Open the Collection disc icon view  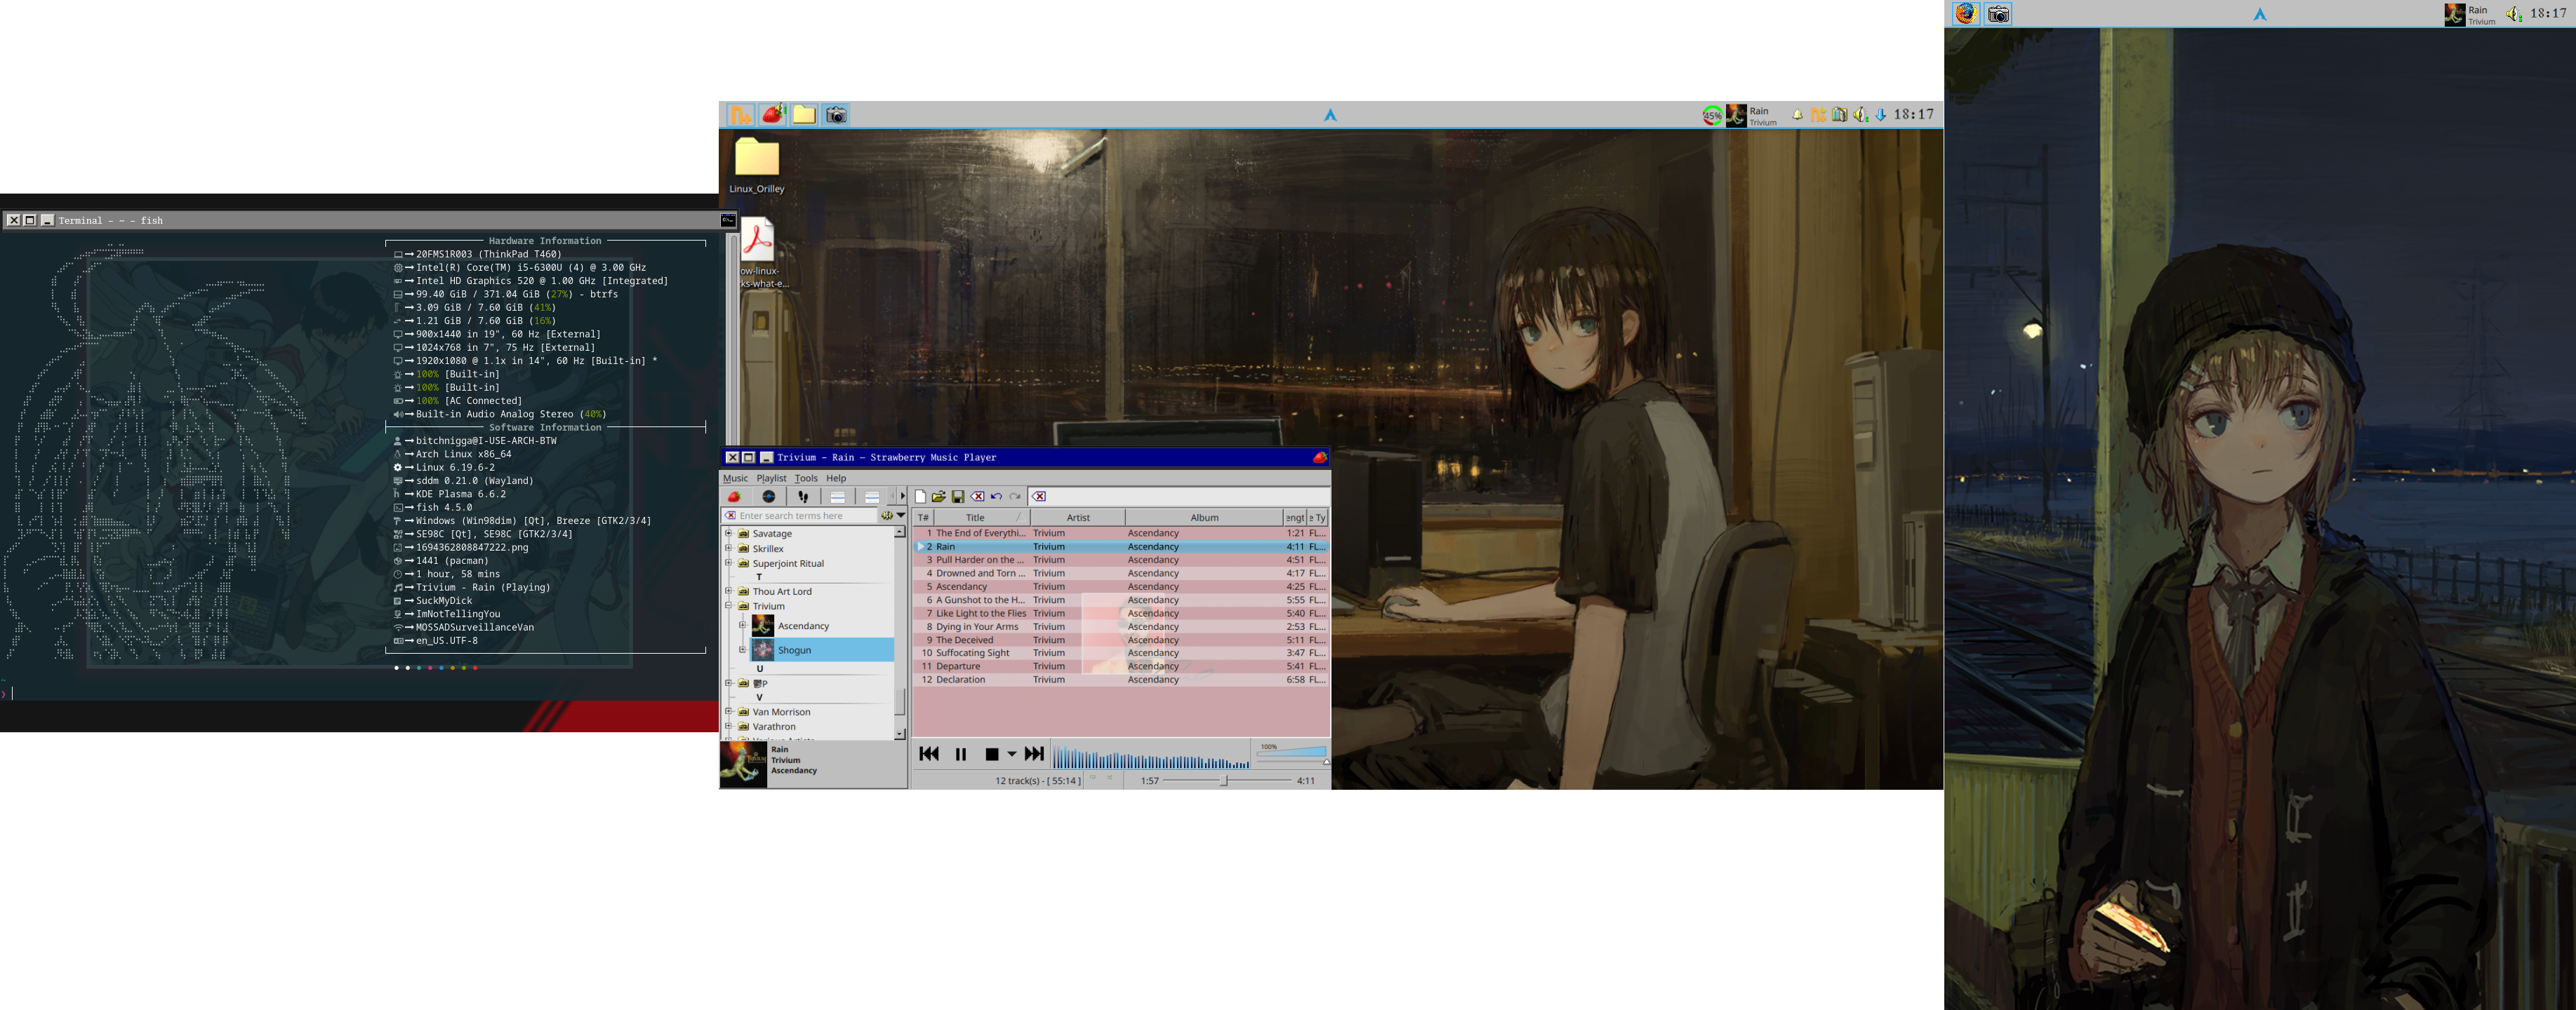click(768, 497)
